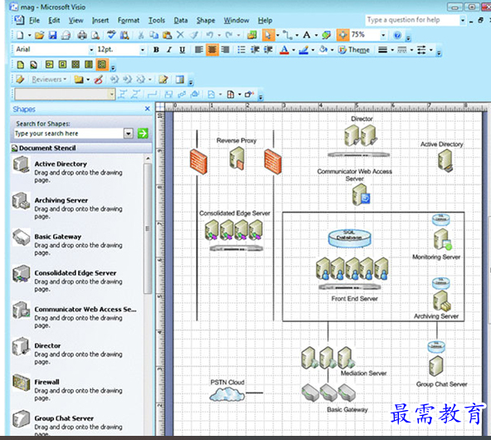Select the Pointer tool
This screenshot has height=440, width=491.
pyautogui.click(x=268, y=35)
